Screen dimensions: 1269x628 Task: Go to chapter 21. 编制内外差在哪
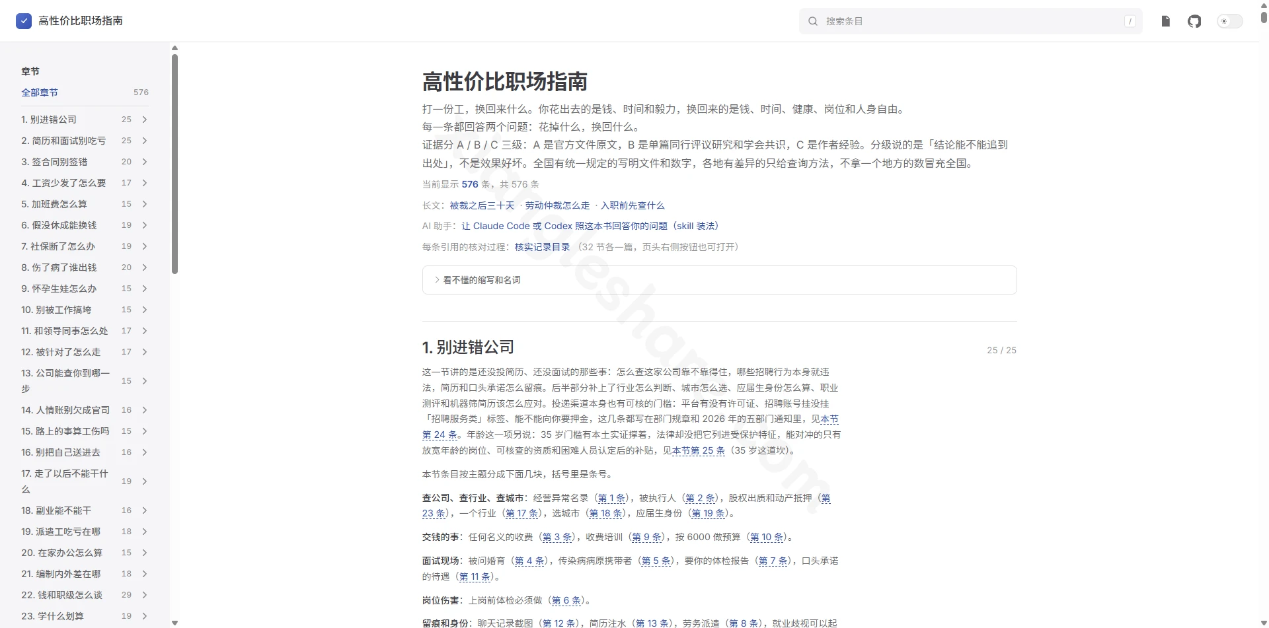tap(61, 574)
